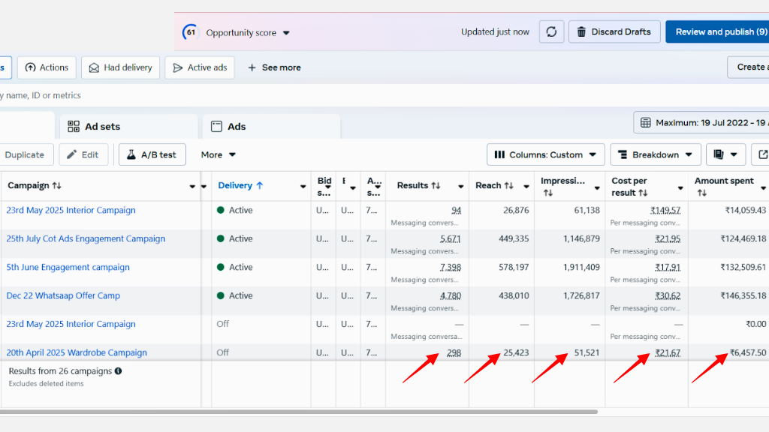Open Campaign column options arrow

(x=192, y=186)
